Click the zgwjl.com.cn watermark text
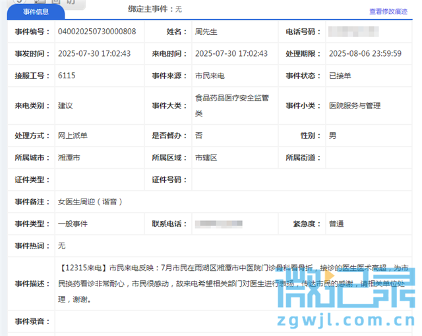Screen dimensions: 422x336 point(349,322)
